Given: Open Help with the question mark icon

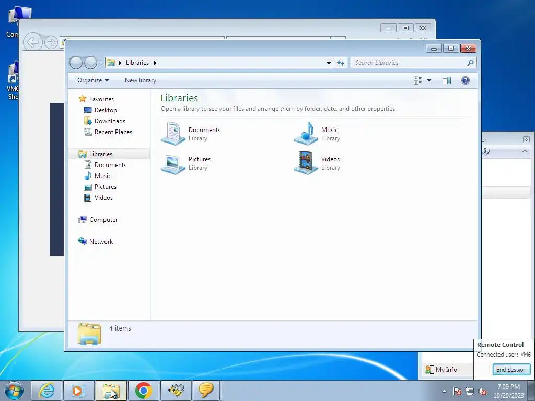Looking at the screenshot, I should click(x=466, y=80).
